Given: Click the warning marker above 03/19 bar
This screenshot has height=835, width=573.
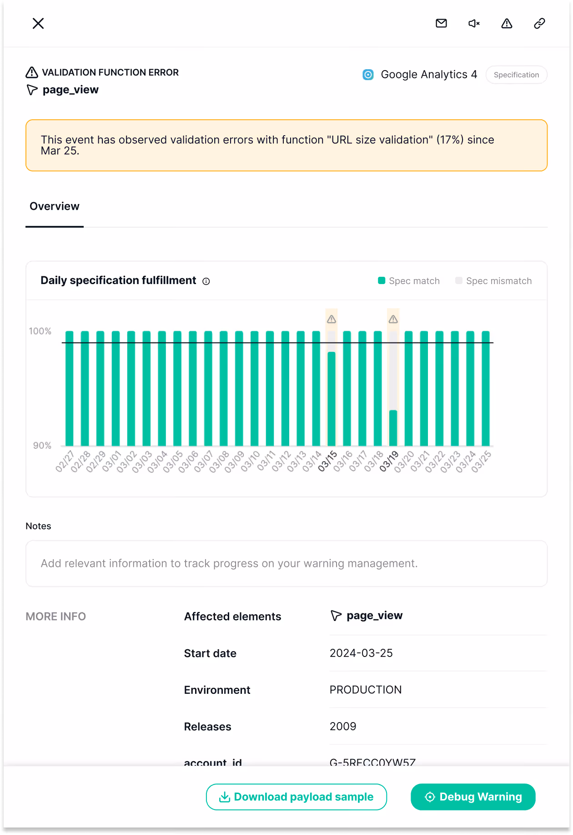Looking at the screenshot, I should (393, 319).
